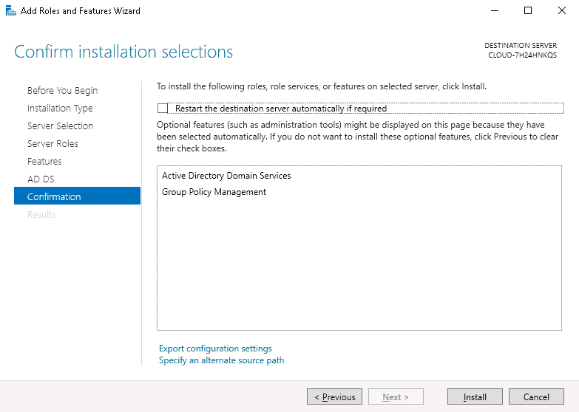Screen dimensions: 579x412
Task: Close the Add Roles and Features Wizard
Action: (562, 10)
